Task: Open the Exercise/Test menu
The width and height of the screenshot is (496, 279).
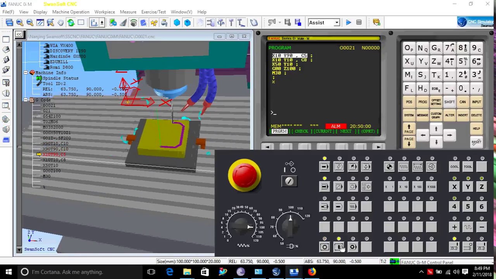Action: point(153,12)
